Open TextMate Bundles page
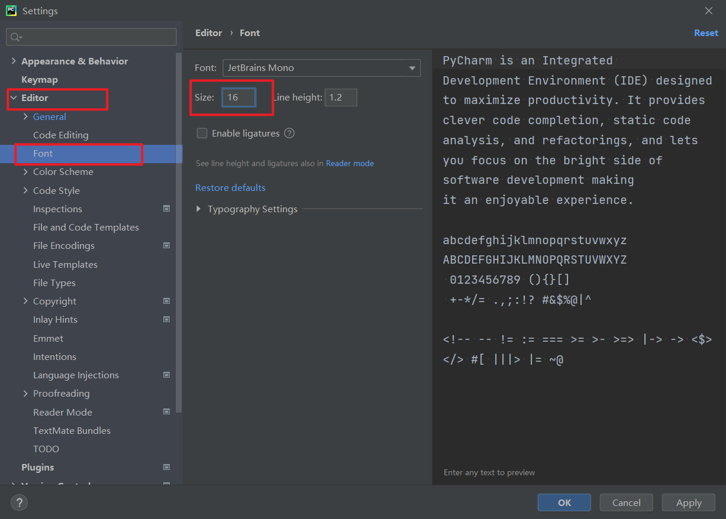Screen dimensions: 726x519 coord(72,430)
